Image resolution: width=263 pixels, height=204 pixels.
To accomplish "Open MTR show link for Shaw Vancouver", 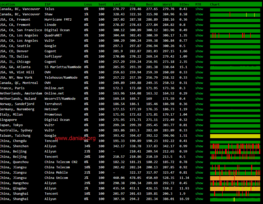I will [199, 14].
